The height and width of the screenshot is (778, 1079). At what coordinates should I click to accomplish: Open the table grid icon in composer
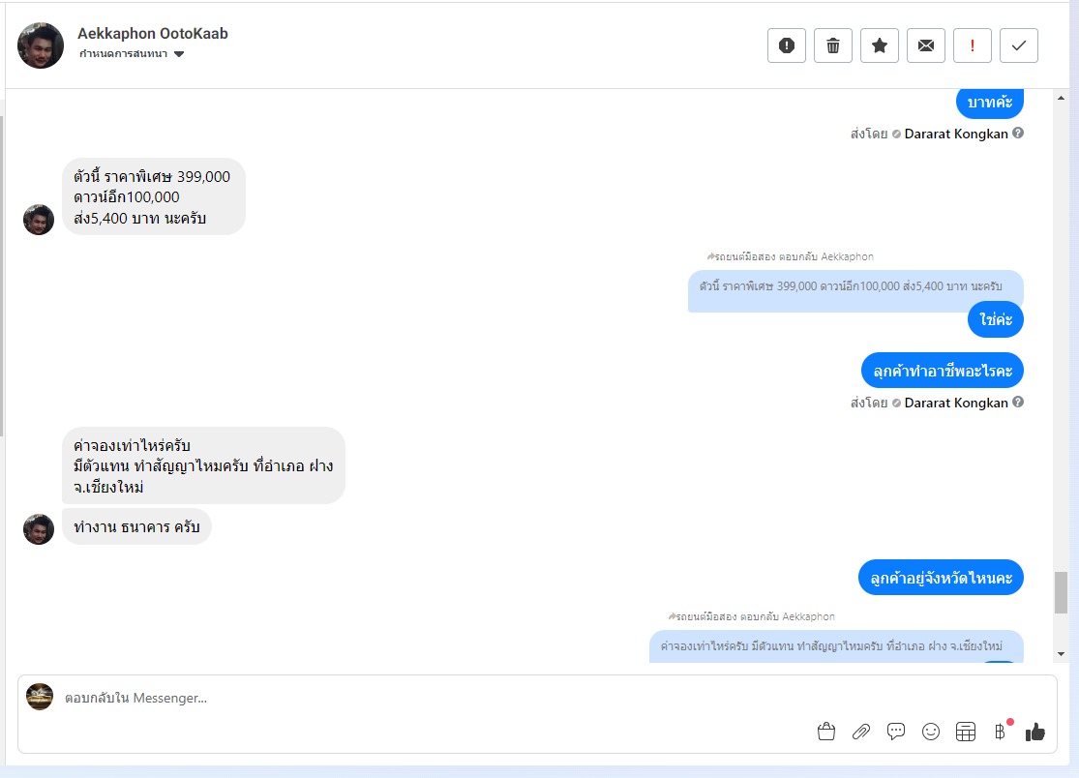[966, 732]
